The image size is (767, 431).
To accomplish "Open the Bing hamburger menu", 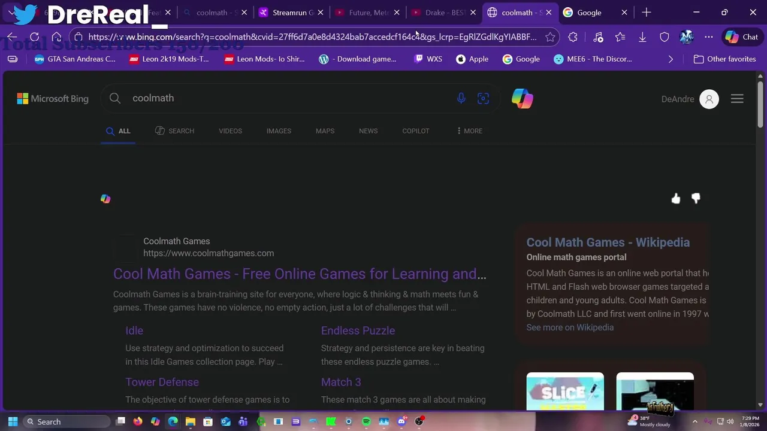I will point(737,99).
